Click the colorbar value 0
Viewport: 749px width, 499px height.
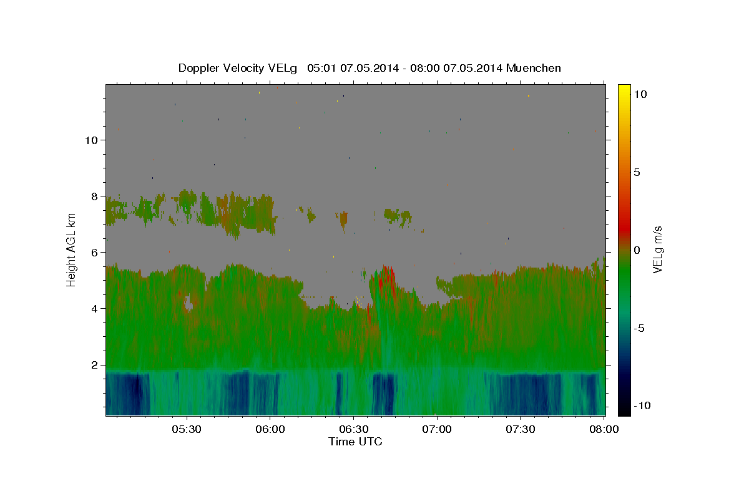coord(637,250)
